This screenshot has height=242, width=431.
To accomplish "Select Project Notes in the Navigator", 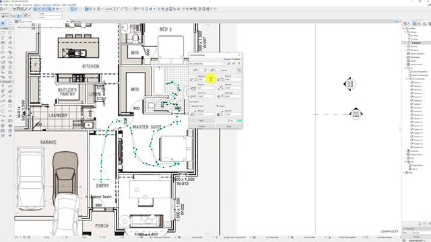I will tap(417, 165).
